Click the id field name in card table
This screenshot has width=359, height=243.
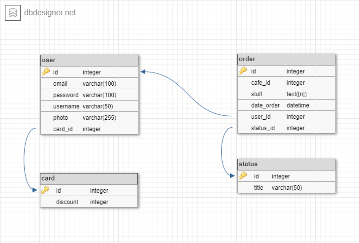tap(59, 190)
